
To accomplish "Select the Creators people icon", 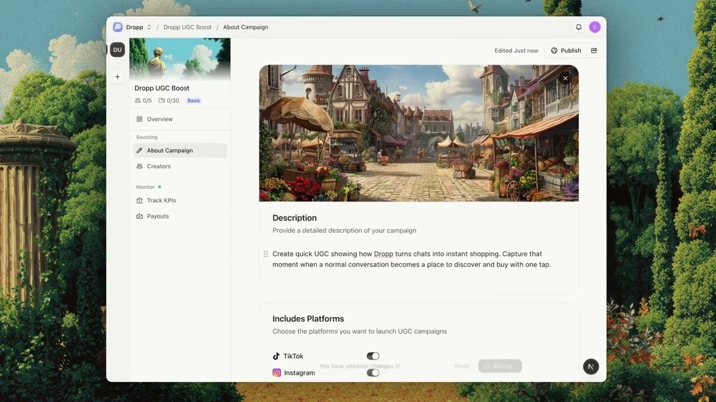I will pyautogui.click(x=139, y=166).
